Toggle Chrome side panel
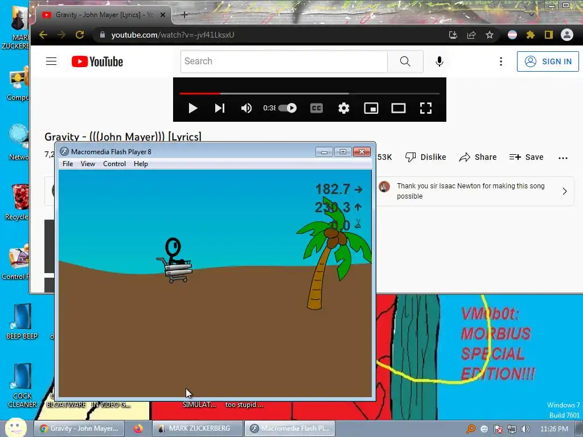Image resolution: width=583 pixels, height=437 pixels. pos(548,35)
